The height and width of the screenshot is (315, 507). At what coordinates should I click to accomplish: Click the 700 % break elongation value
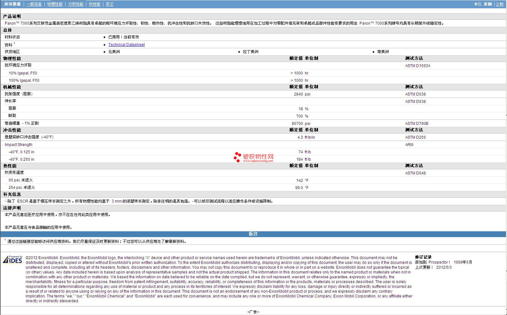point(302,116)
